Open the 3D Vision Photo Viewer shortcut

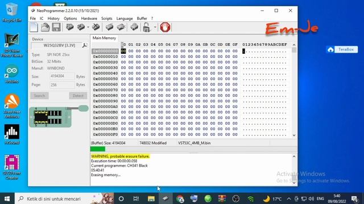11,45
